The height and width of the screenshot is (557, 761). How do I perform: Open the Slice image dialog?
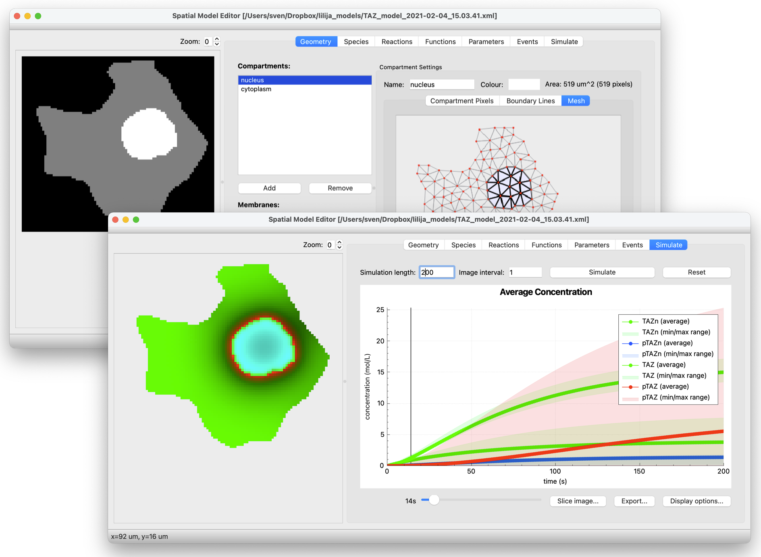point(578,501)
